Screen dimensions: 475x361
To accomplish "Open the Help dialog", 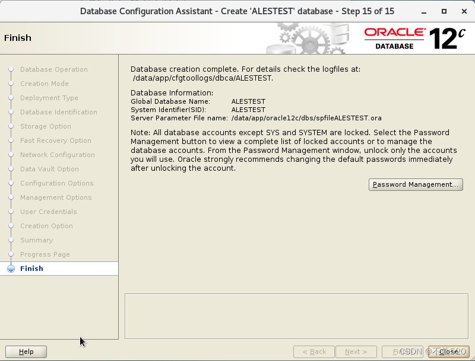I will (26, 352).
